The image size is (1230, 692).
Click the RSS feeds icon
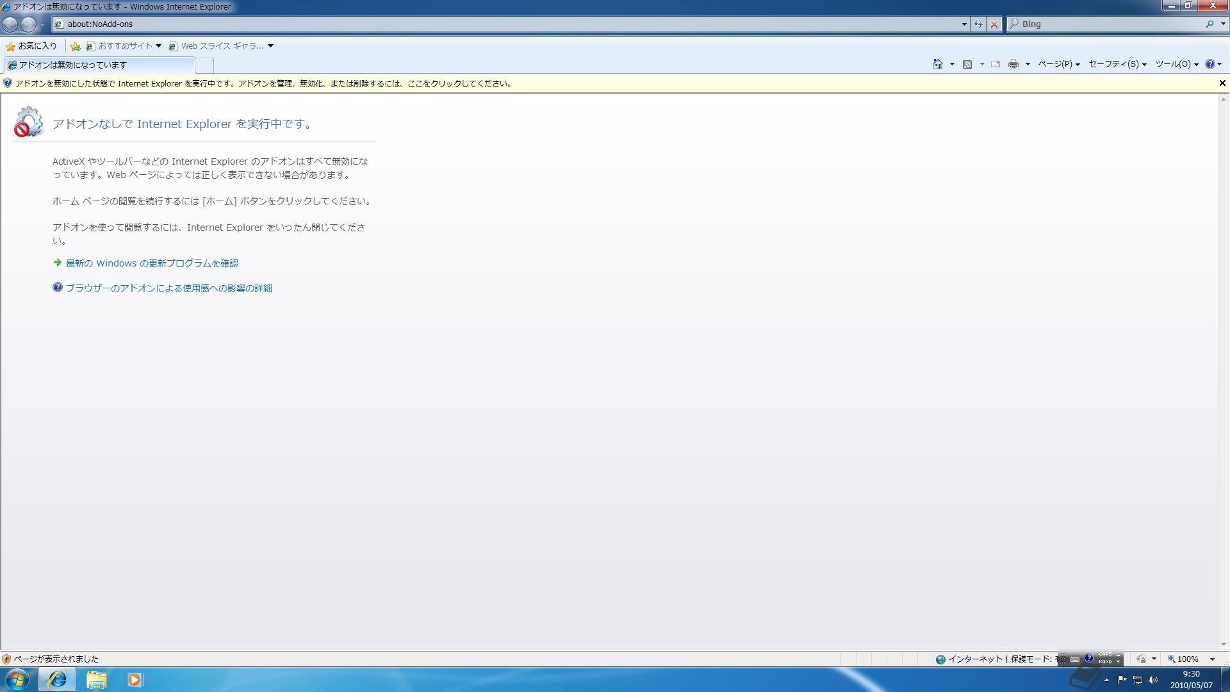(967, 64)
